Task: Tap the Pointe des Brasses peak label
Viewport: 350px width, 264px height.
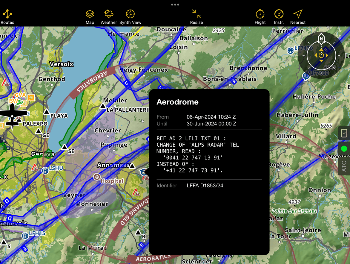Action: point(294,211)
